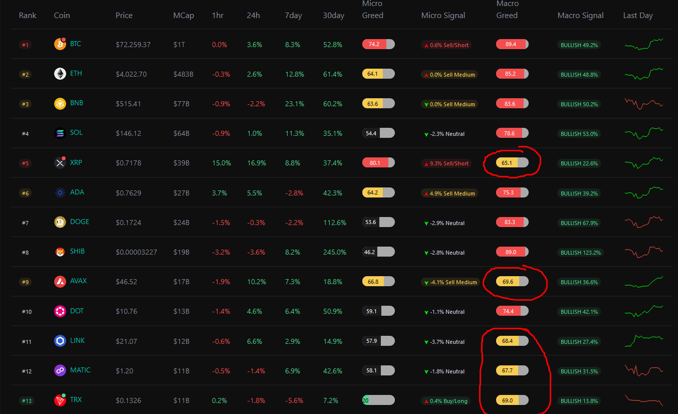
Task: Sort table by Price column header
Action: pyautogui.click(x=124, y=15)
